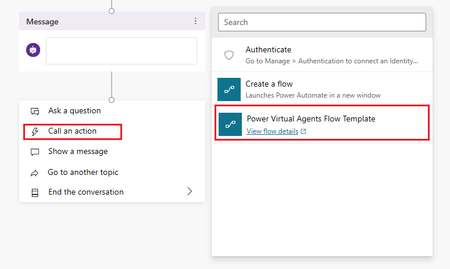Focus the Search box in action picker
The height and width of the screenshot is (269, 450).
(x=322, y=22)
